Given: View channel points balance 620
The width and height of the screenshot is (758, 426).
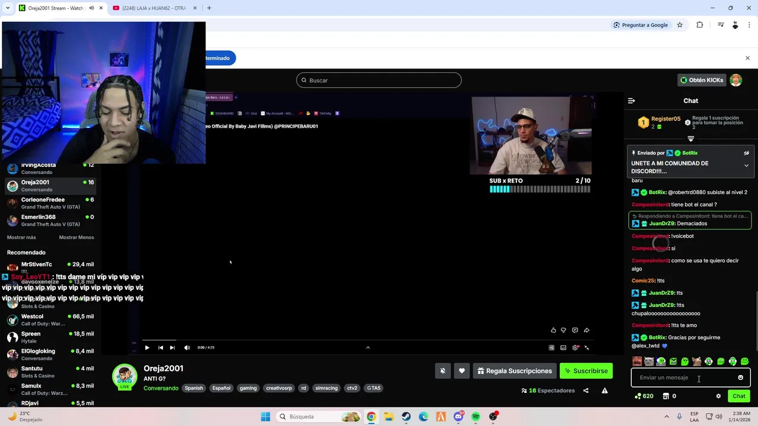Looking at the screenshot, I should (x=644, y=396).
